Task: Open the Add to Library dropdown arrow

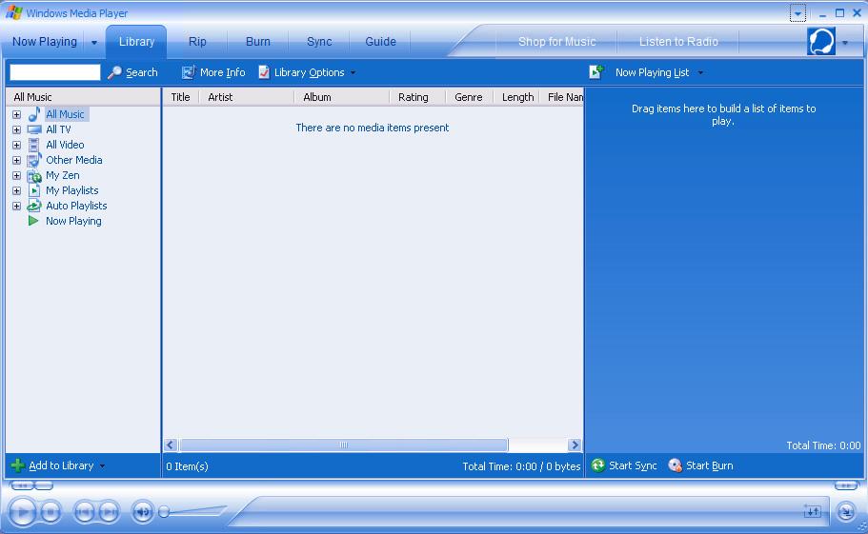Action: point(102,466)
